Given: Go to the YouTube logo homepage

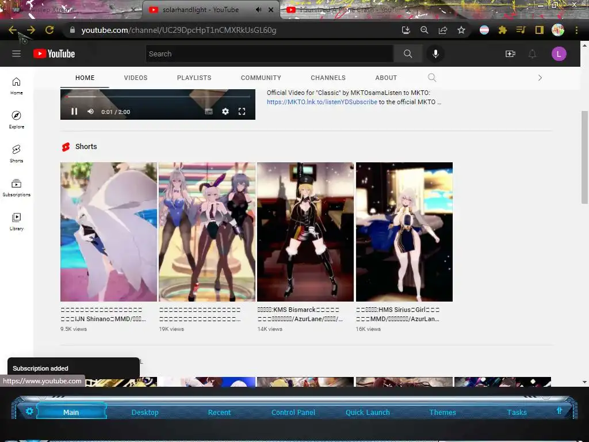Looking at the screenshot, I should tap(54, 54).
